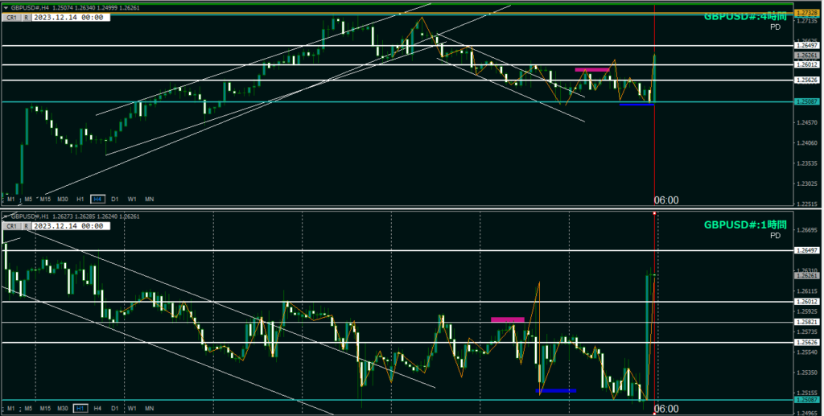Switch upper chart to M30 timeframe

(63, 199)
